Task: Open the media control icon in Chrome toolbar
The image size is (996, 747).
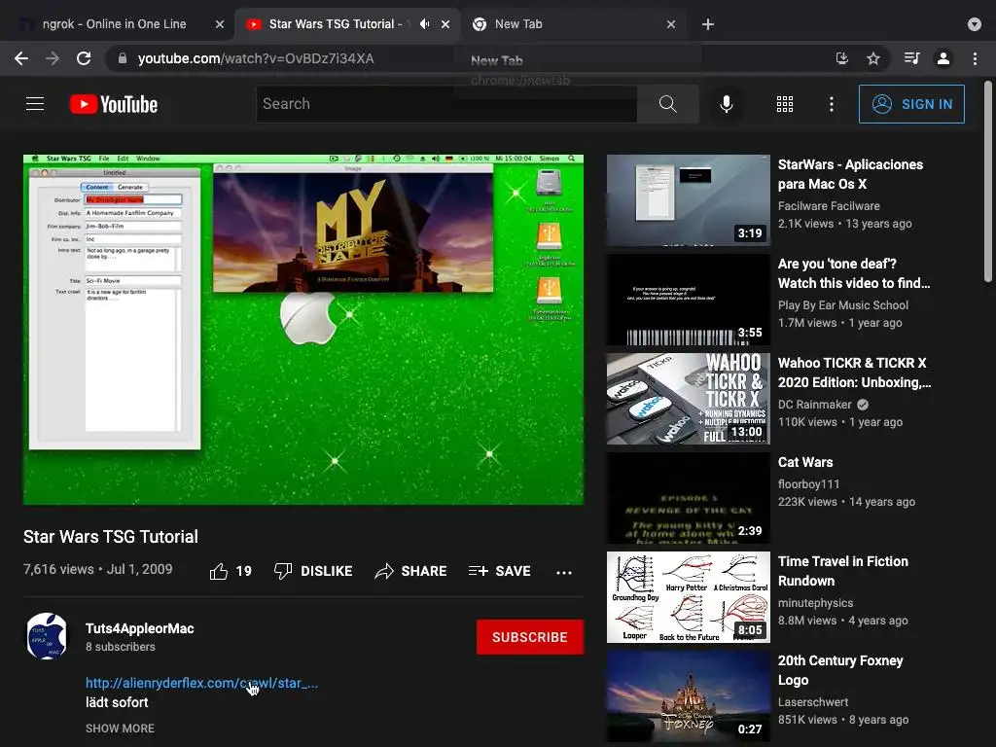Action: pos(911,58)
